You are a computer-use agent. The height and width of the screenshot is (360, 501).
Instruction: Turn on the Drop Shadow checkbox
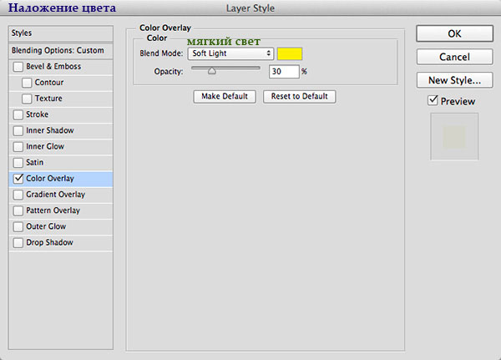pos(18,242)
